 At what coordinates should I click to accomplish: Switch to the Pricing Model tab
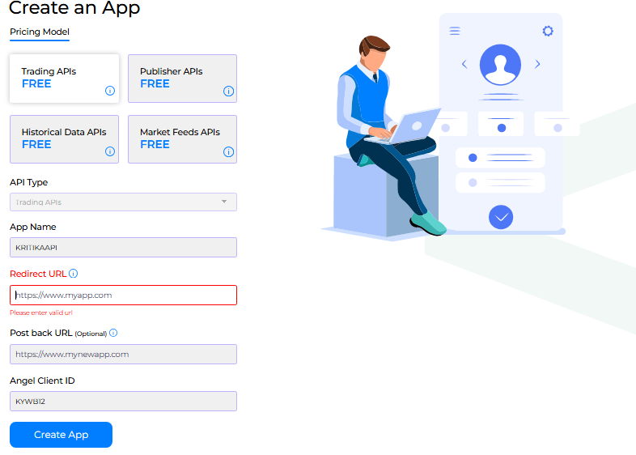(40, 32)
